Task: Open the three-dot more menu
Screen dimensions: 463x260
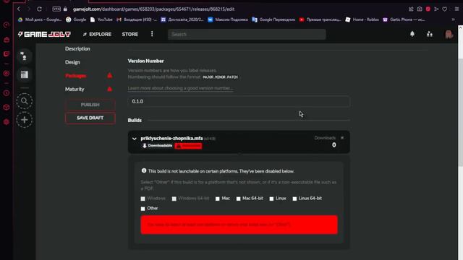Action: [x=152, y=34]
